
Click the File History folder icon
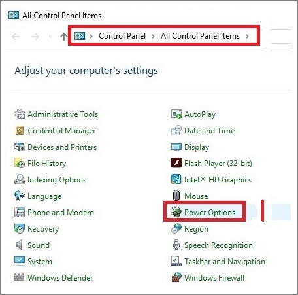click(20, 163)
